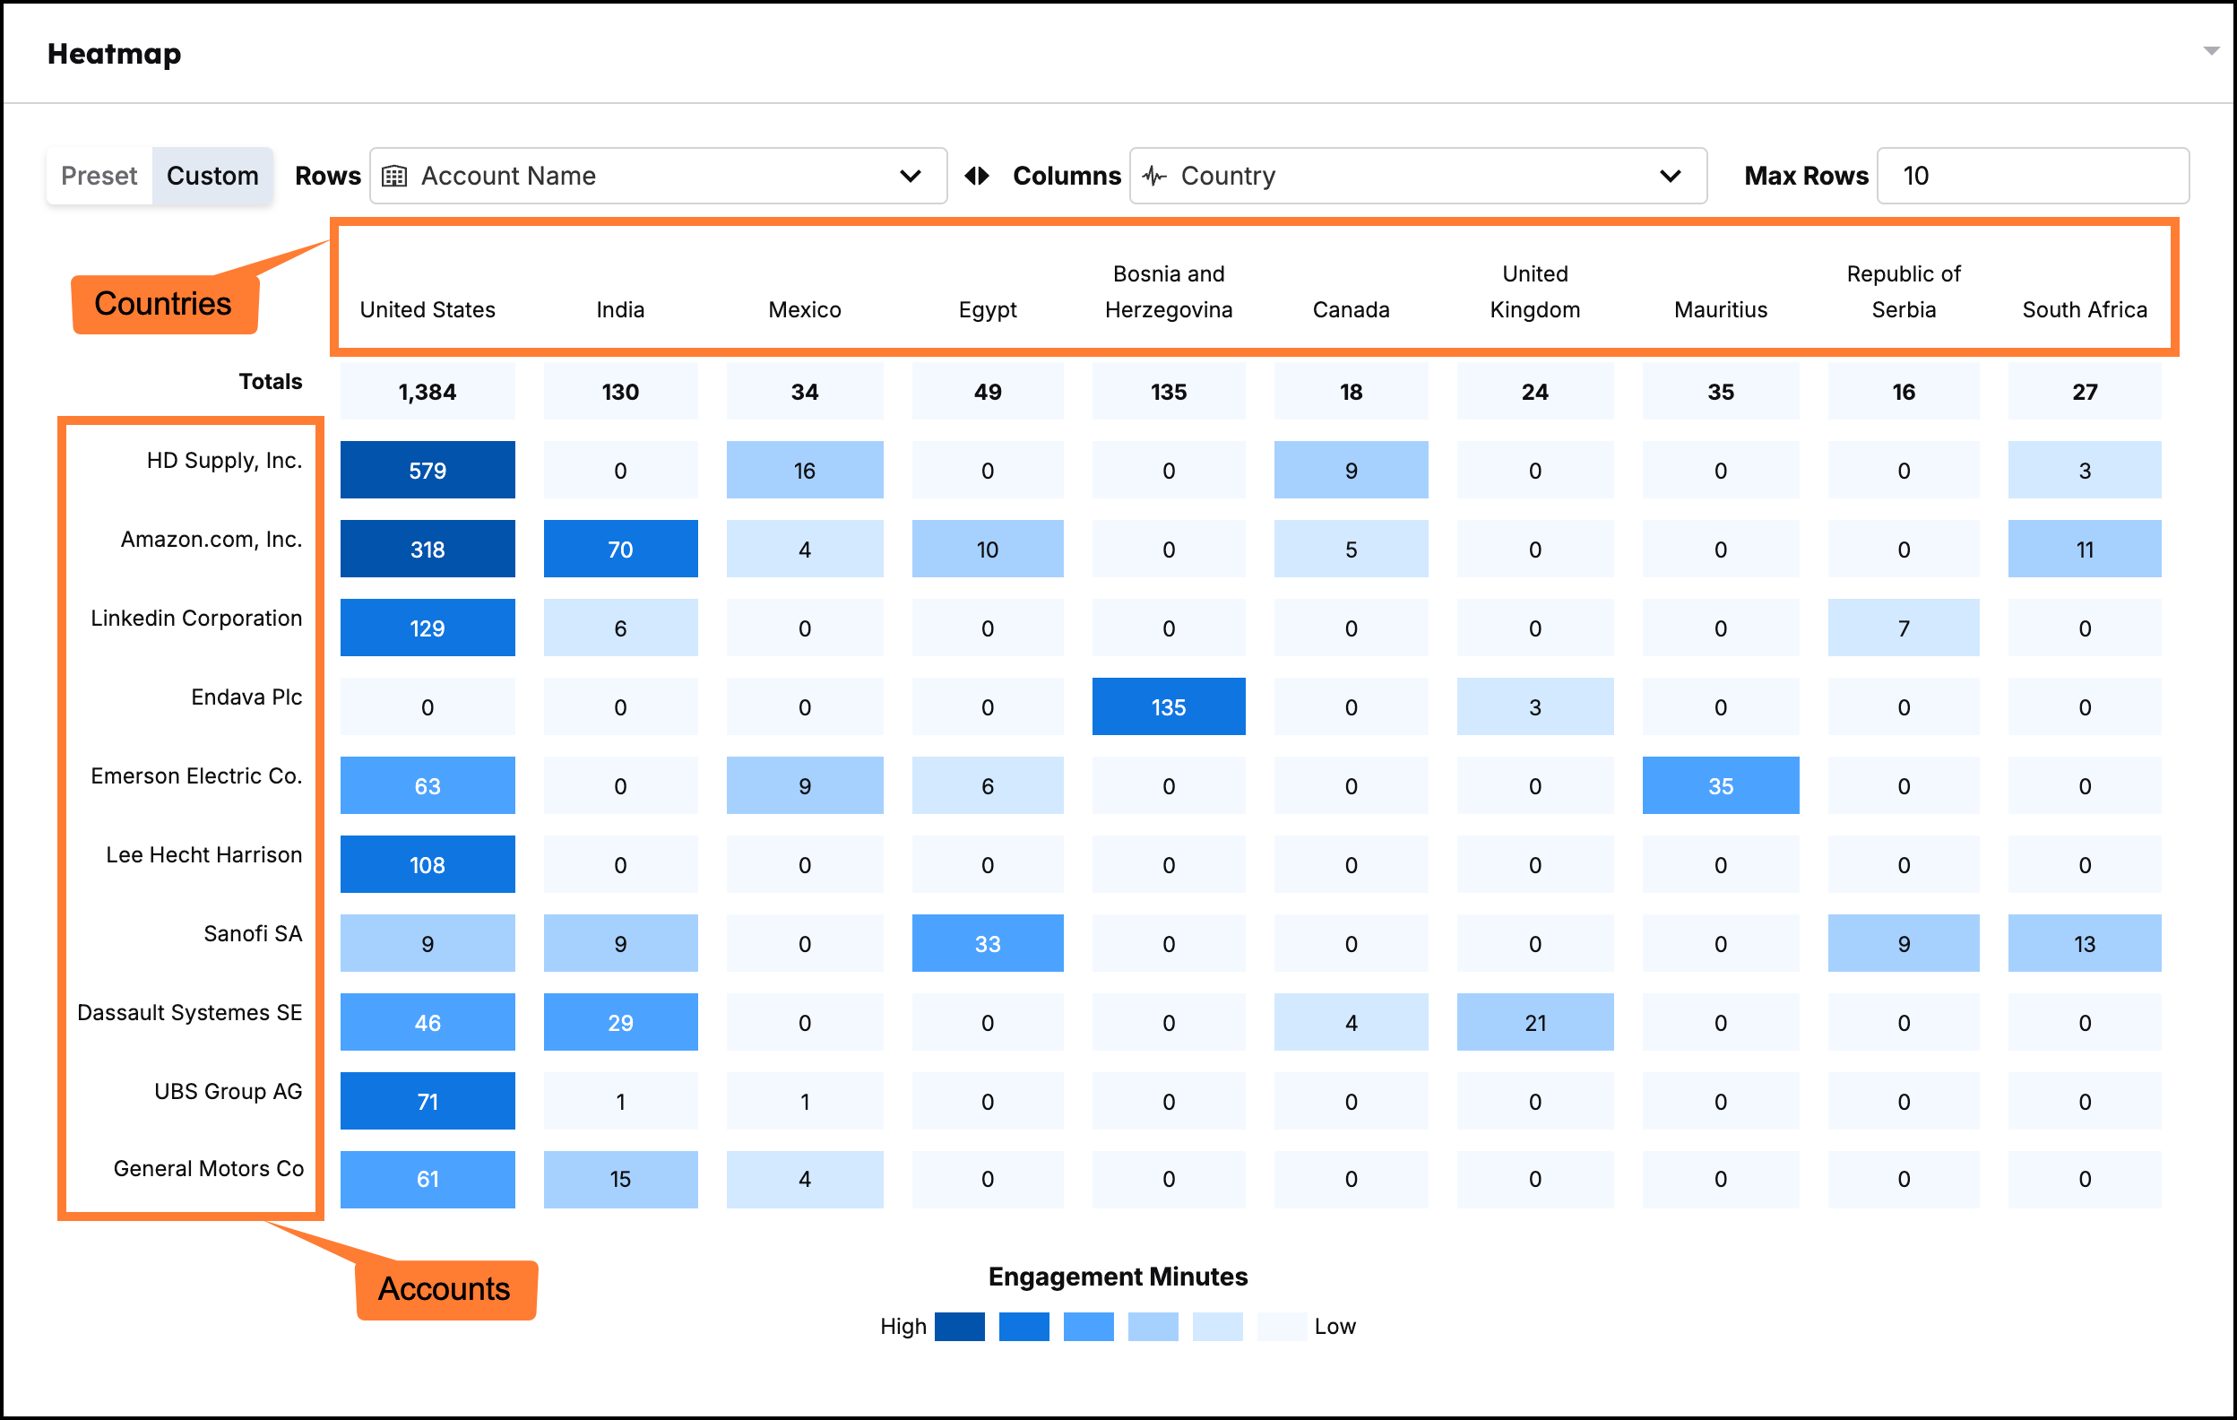
Task: Click the Mexico column header
Action: tap(805, 309)
